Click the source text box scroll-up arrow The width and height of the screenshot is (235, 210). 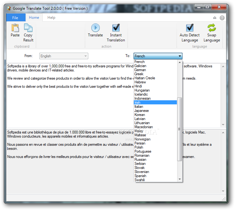(223, 66)
